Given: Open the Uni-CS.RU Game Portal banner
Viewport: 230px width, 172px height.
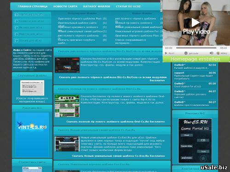Looking at the screenshot, I should 195,141.
